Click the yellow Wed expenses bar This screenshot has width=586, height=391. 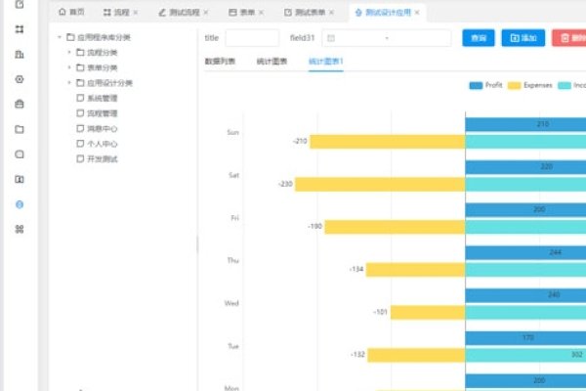[428, 312]
